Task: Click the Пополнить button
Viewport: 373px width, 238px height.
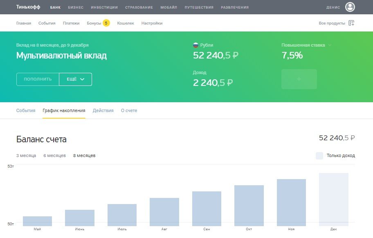Action: [x=38, y=79]
